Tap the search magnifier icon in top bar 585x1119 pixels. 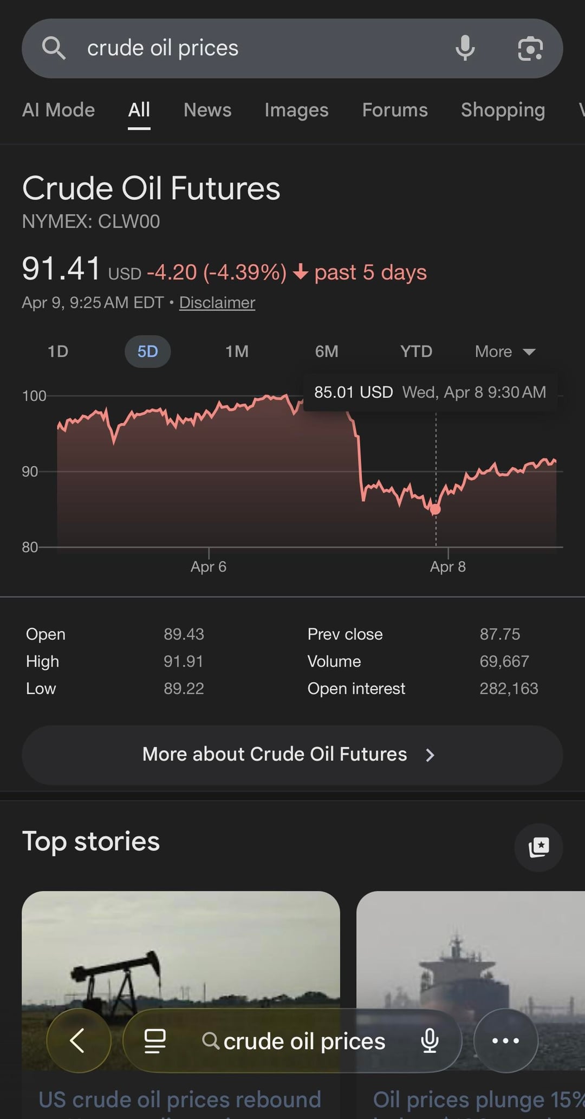(54, 48)
